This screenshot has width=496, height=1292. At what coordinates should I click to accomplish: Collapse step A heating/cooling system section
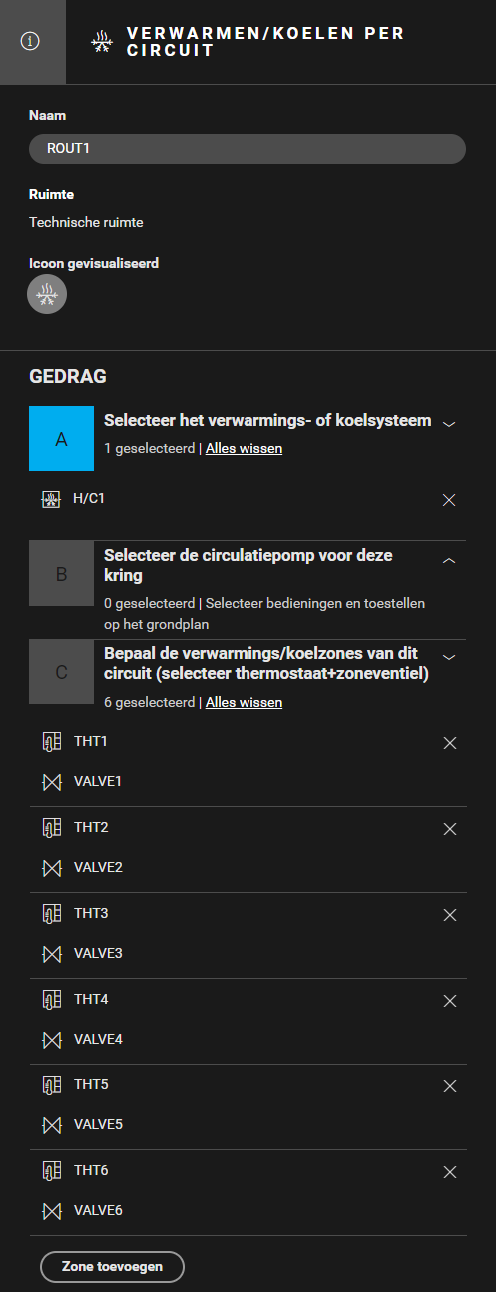(x=449, y=424)
